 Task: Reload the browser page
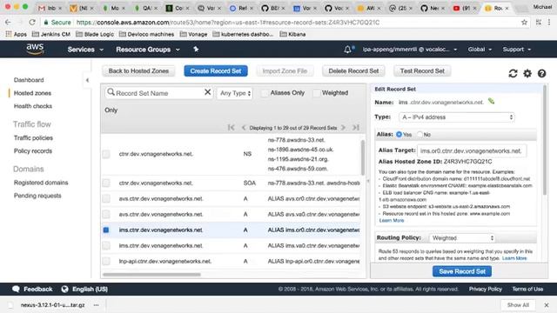pyautogui.click(x=32, y=22)
